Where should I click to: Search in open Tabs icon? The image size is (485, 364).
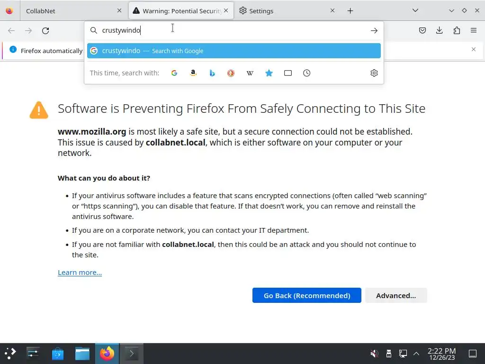click(x=288, y=73)
